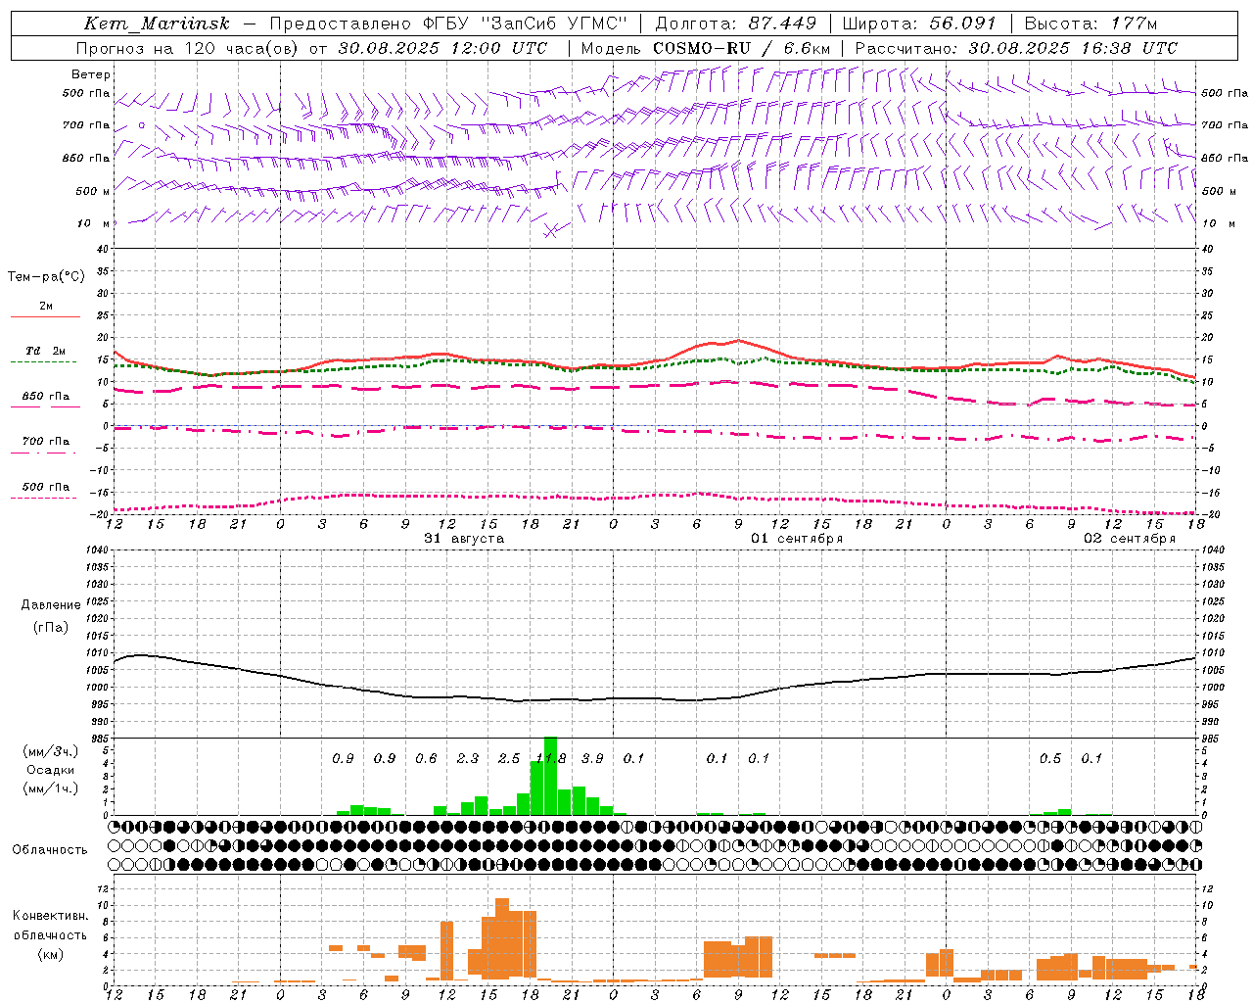Click the '(мм/1ч.)' precipitation unit label
Screen dimensions: 1253x1003
coord(50,788)
